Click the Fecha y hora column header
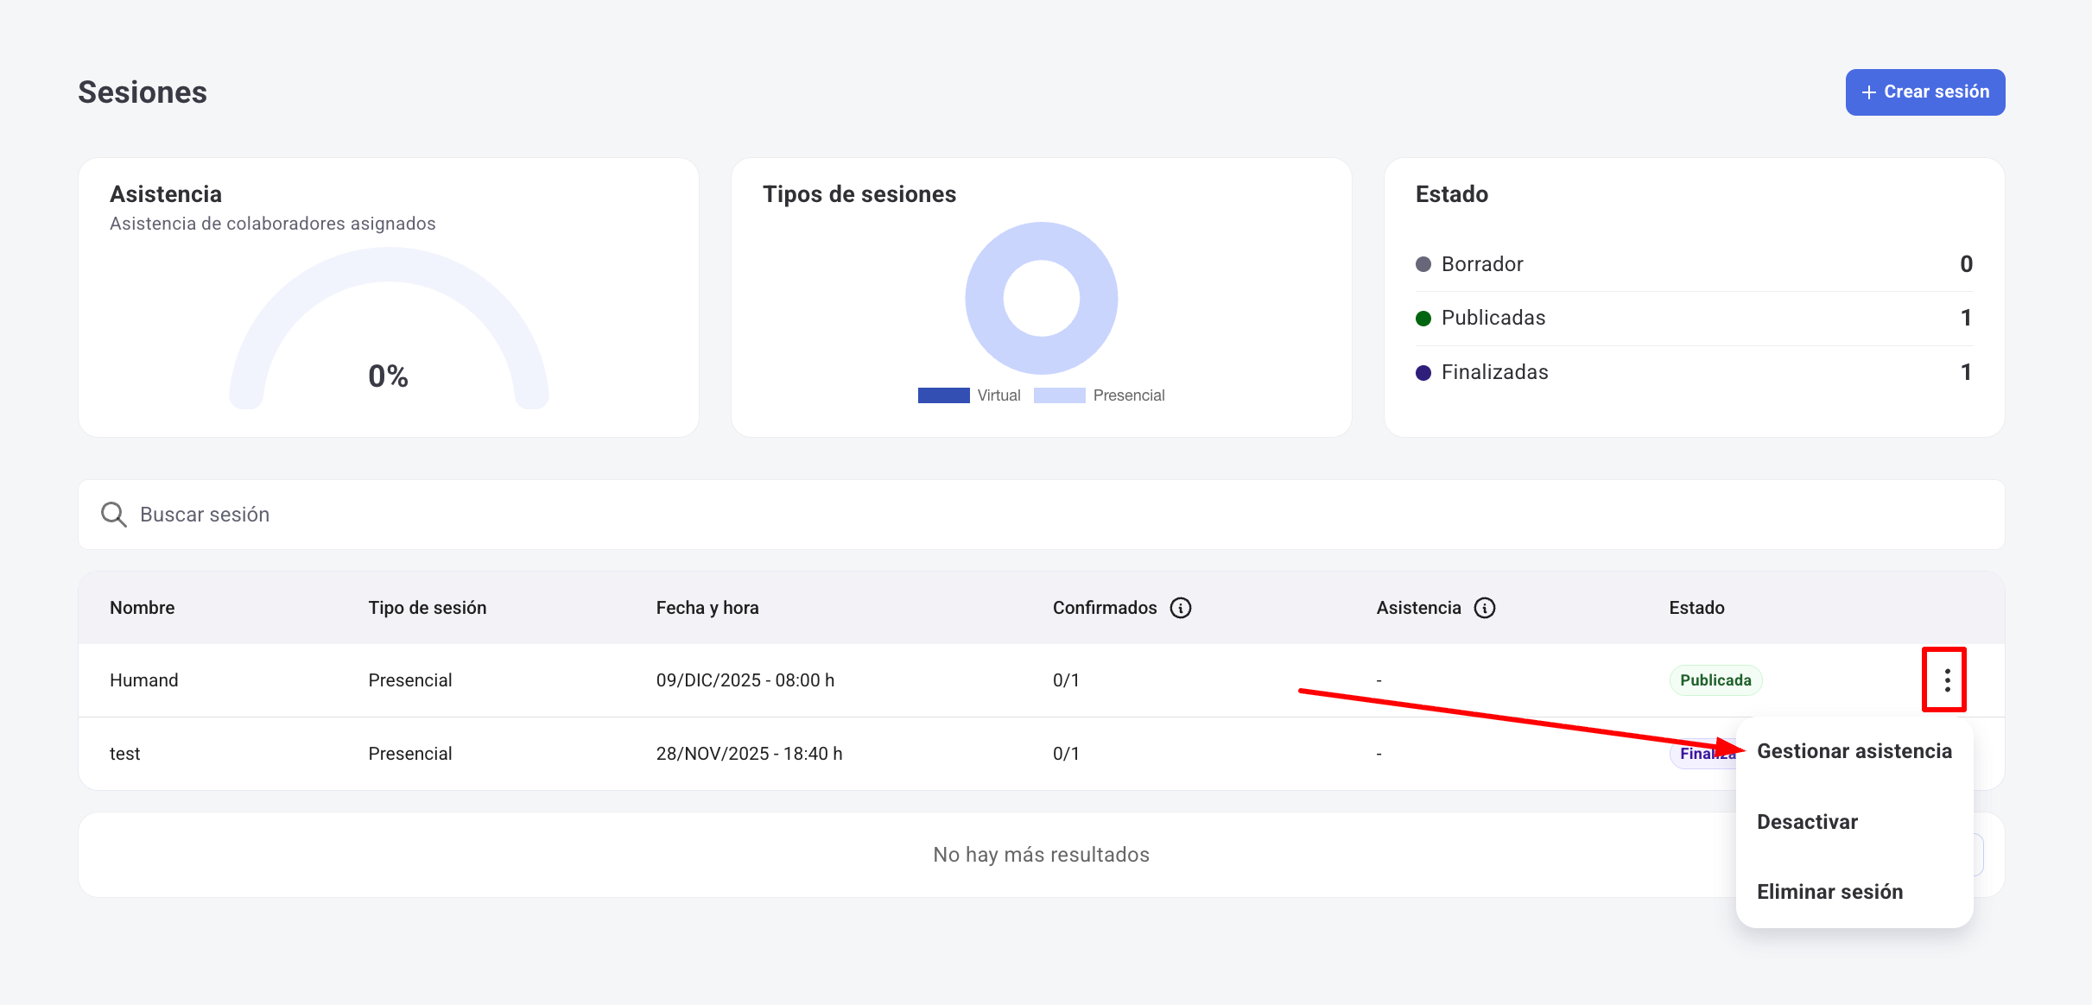Viewport: 2092px width, 1005px height. (x=707, y=608)
